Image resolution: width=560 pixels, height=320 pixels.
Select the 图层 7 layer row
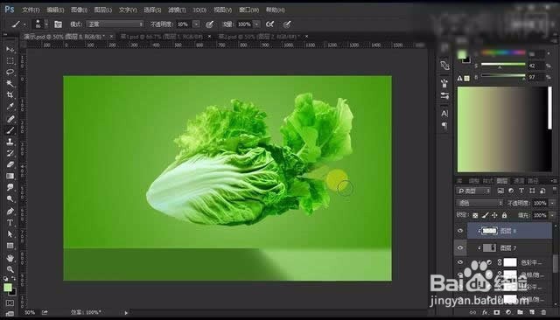point(509,247)
